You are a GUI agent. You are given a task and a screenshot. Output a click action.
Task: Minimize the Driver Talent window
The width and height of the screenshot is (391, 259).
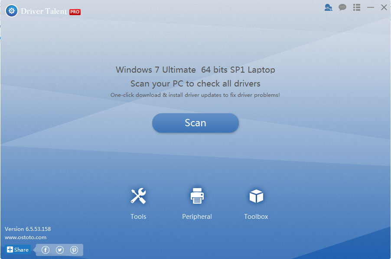click(x=371, y=7)
